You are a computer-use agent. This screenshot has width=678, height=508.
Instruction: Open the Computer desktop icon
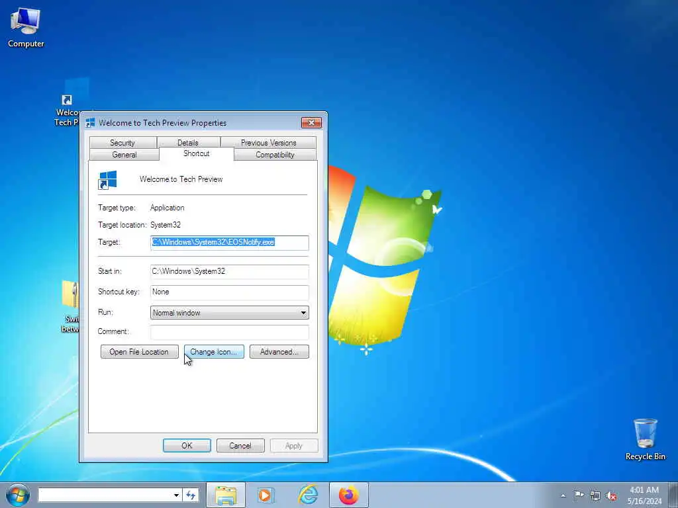coord(26,28)
